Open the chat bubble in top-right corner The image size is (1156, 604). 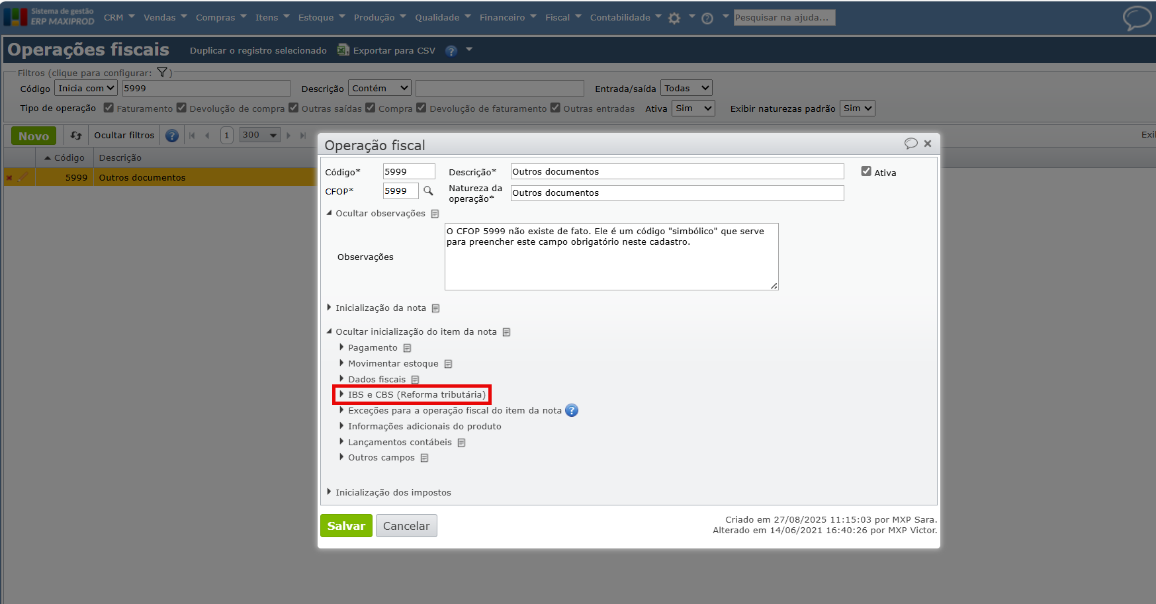(x=1137, y=18)
